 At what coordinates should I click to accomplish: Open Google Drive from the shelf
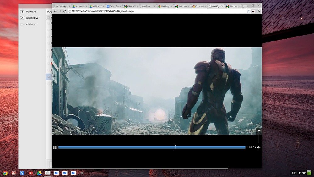pos(39,173)
